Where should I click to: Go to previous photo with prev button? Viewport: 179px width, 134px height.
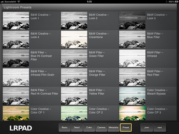click(x=147, y=128)
